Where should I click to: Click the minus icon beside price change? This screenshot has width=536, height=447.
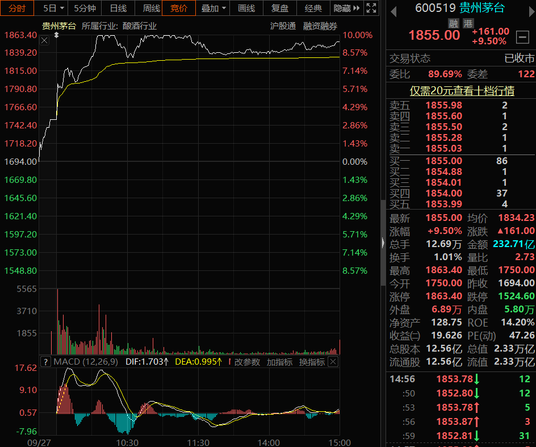point(522,37)
